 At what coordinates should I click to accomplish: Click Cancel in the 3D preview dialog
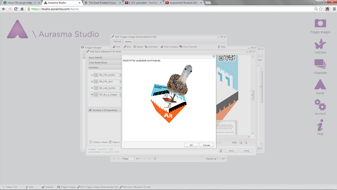(206, 145)
